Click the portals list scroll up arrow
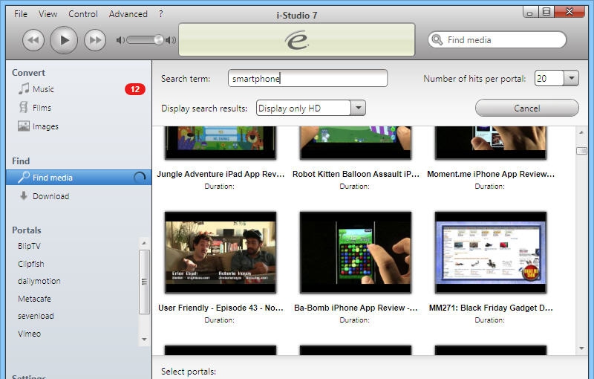 (144, 242)
